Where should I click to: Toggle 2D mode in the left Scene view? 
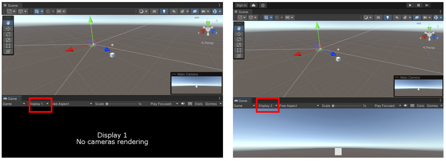click(154, 11)
